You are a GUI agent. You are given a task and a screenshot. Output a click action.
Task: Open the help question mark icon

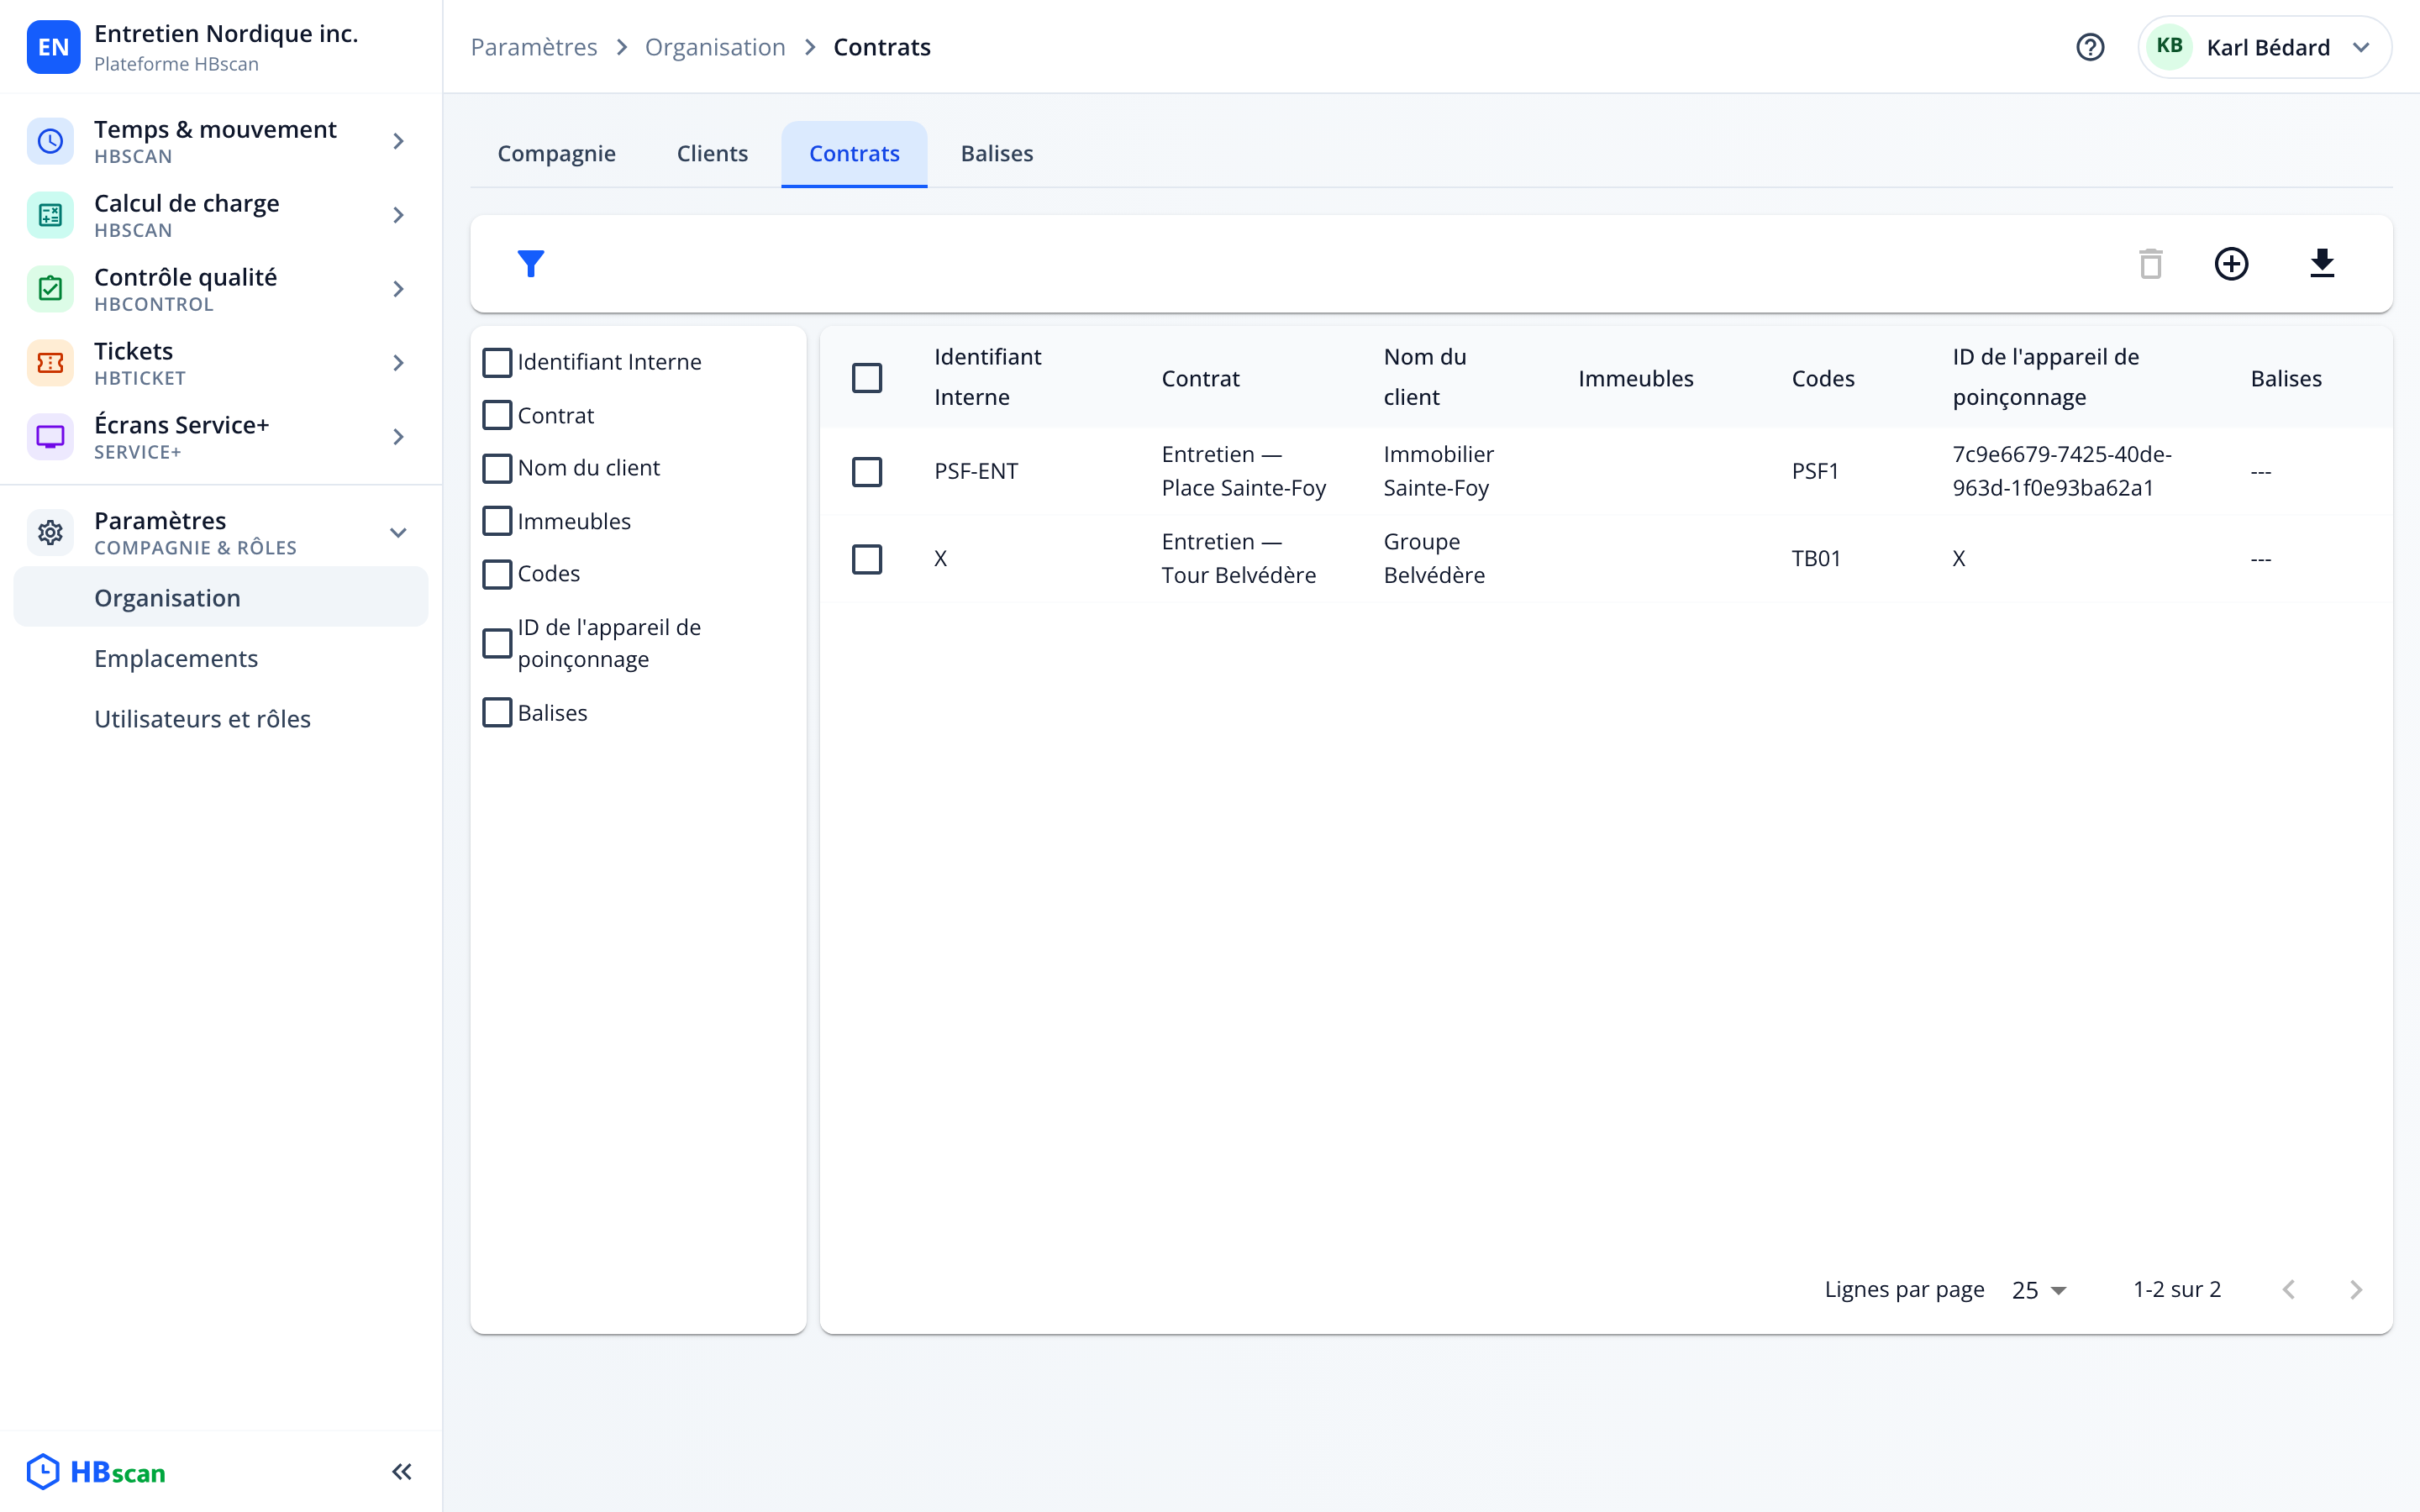tap(2090, 47)
